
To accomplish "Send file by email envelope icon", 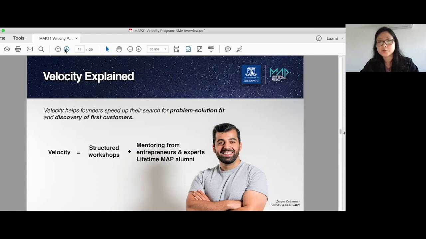I will [30, 49].
